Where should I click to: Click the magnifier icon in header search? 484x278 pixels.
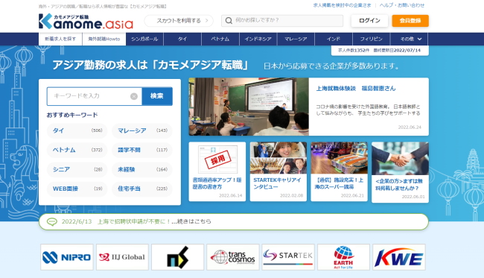[x=229, y=21]
